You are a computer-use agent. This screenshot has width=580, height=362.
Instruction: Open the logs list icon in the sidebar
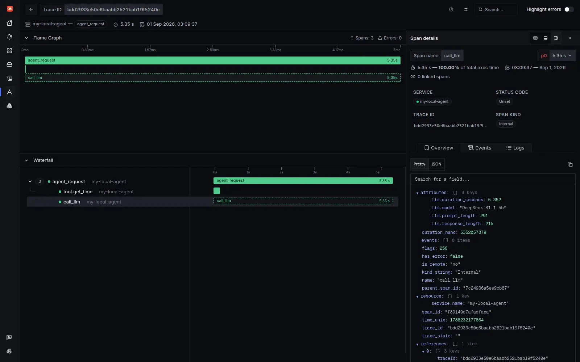point(9,78)
